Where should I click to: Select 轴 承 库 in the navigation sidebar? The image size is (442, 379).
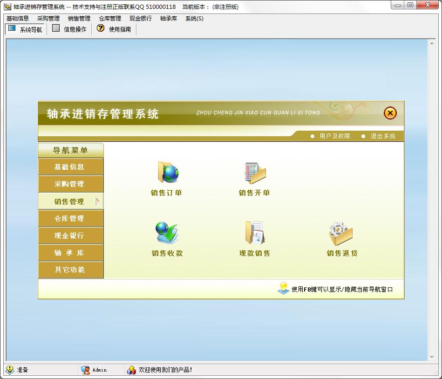coord(71,253)
